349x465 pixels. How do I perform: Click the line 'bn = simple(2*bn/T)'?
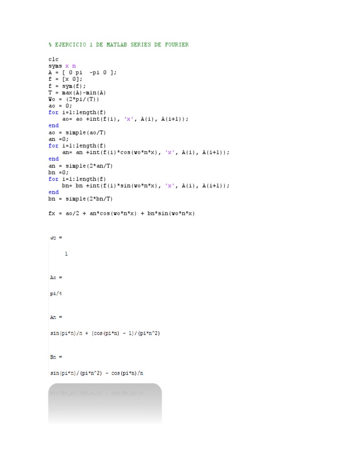click(x=80, y=199)
